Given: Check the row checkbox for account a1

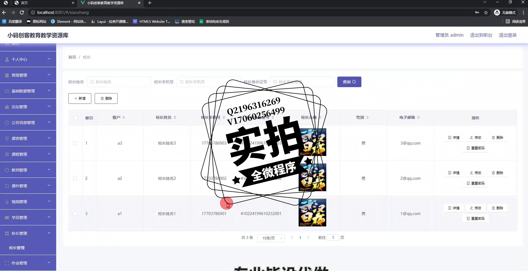Looking at the screenshot, I should click(75, 214).
